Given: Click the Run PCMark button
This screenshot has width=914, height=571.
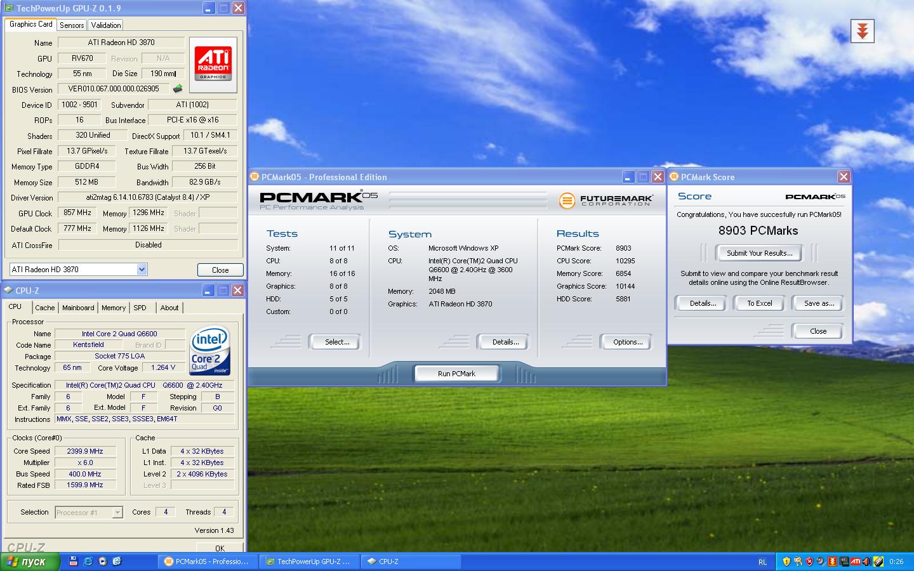Looking at the screenshot, I should (456, 374).
